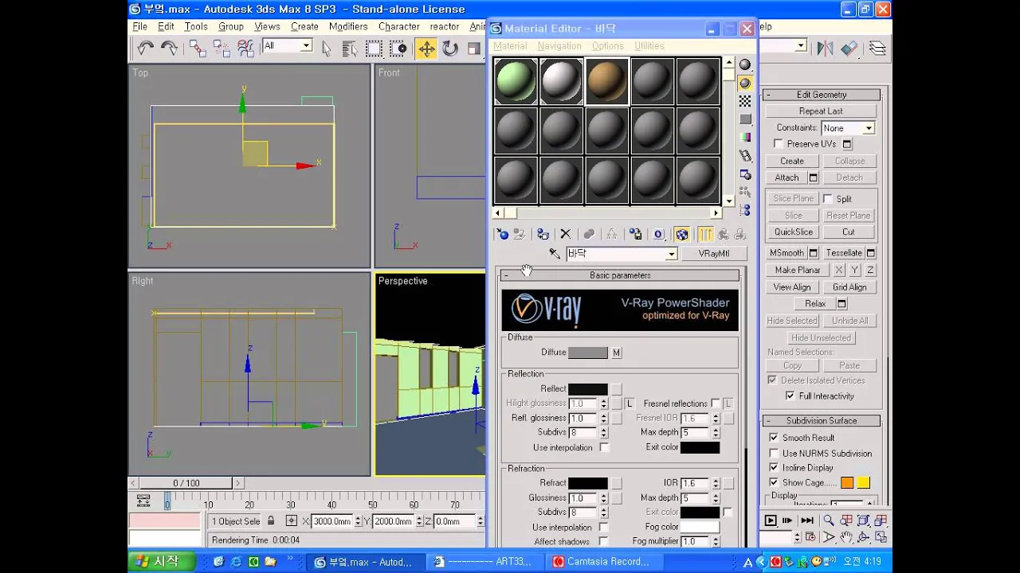This screenshot has height=573, width=1020.
Task: Toggle Reflection Use interpolation checkbox
Action: click(604, 447)
